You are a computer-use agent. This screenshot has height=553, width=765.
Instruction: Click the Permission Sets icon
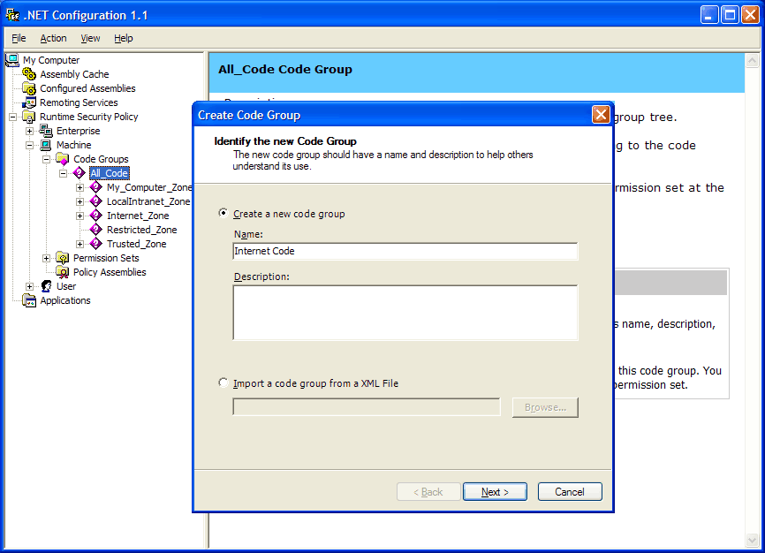pos(63,258)
